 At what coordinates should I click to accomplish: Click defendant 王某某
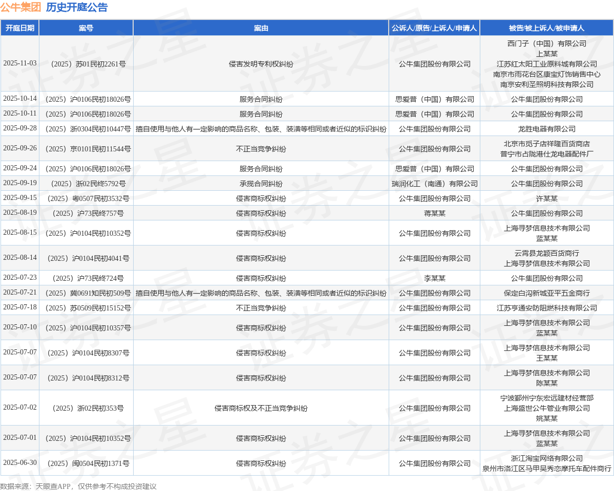(546, 358)
